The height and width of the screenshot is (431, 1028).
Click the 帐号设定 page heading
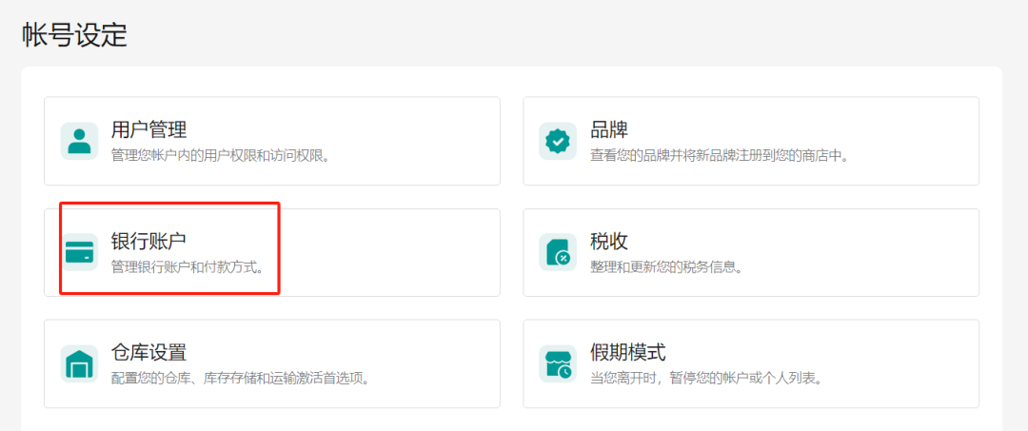click(74, 35)
